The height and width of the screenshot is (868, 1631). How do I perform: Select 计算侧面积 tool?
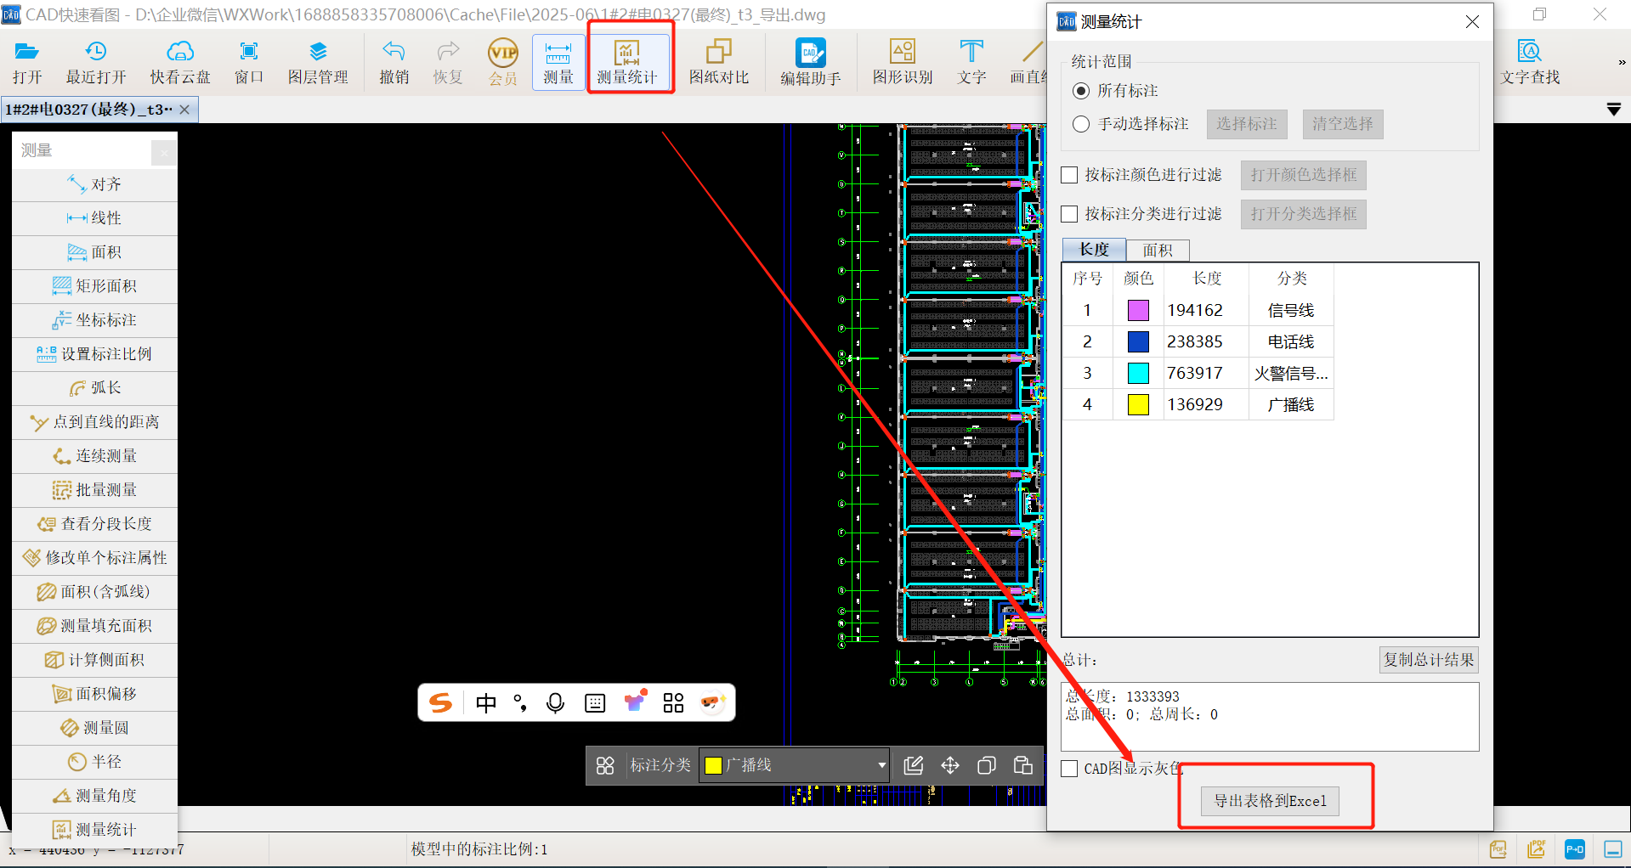point(94,660)
